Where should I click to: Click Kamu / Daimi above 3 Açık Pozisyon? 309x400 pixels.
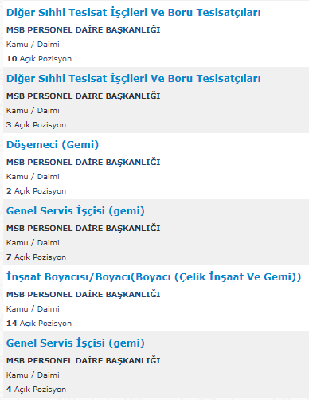[x=33, y=111]
